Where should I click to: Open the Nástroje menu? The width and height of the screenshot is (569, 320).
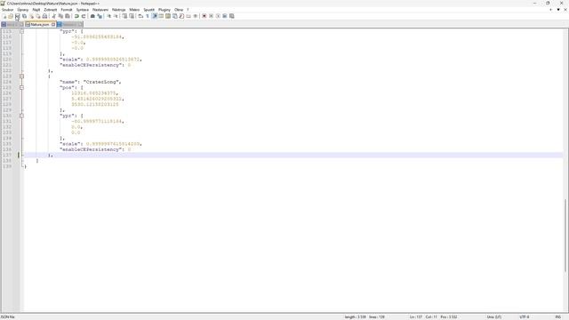pyautogui.click(x=118, y=10)
